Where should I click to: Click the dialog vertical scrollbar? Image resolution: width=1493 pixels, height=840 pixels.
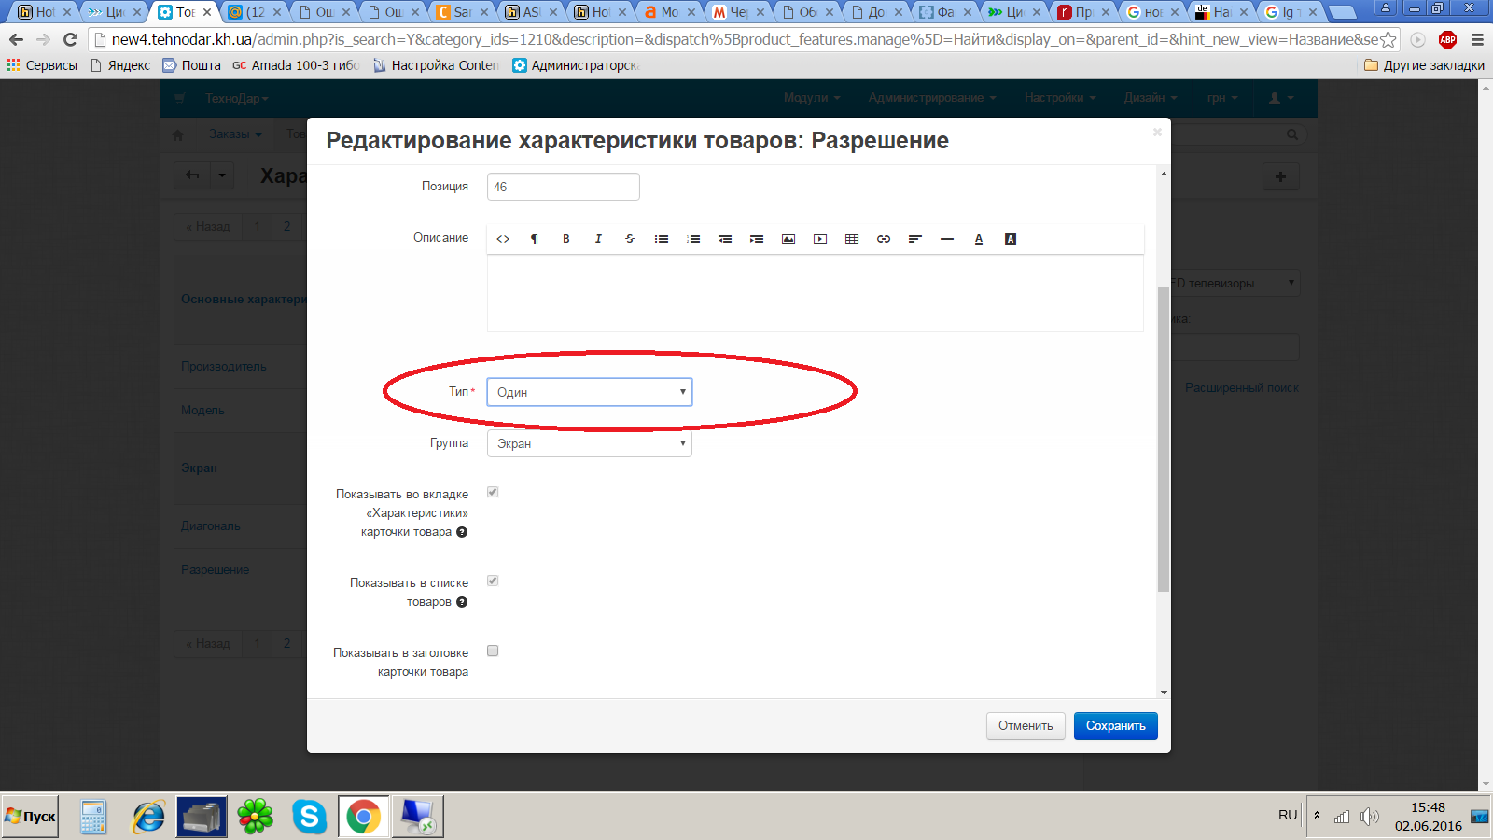coord(1164,439)
